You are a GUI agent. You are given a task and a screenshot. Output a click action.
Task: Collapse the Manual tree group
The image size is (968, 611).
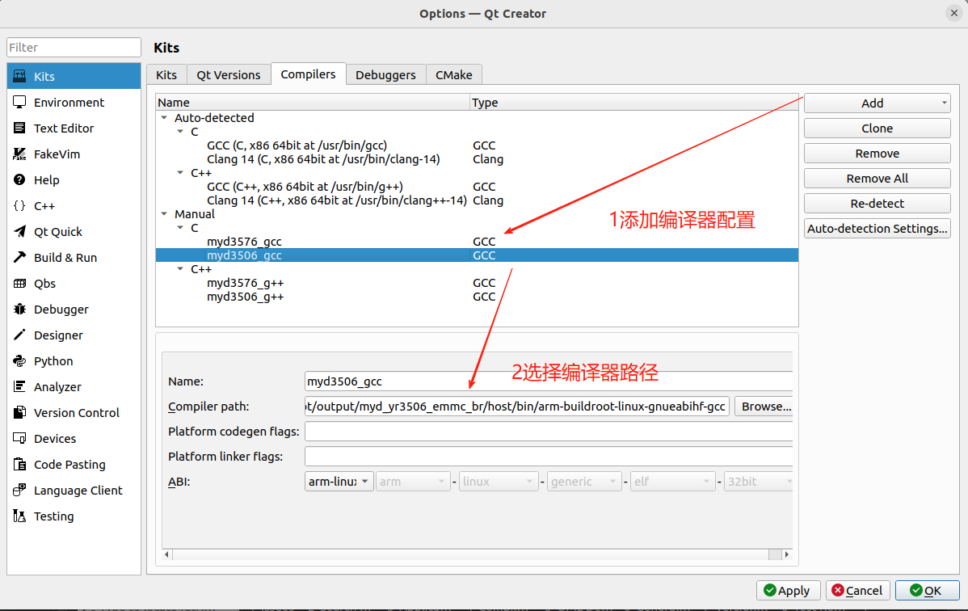pos(164,213)
